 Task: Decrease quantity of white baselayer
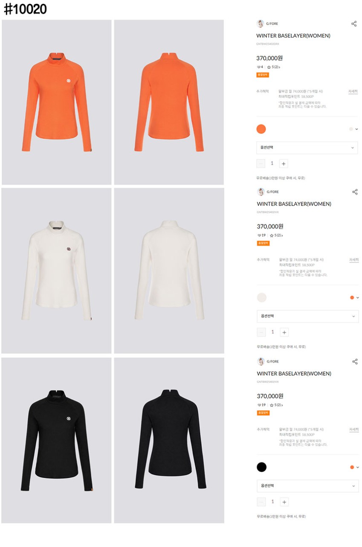(x=261, y=332)
